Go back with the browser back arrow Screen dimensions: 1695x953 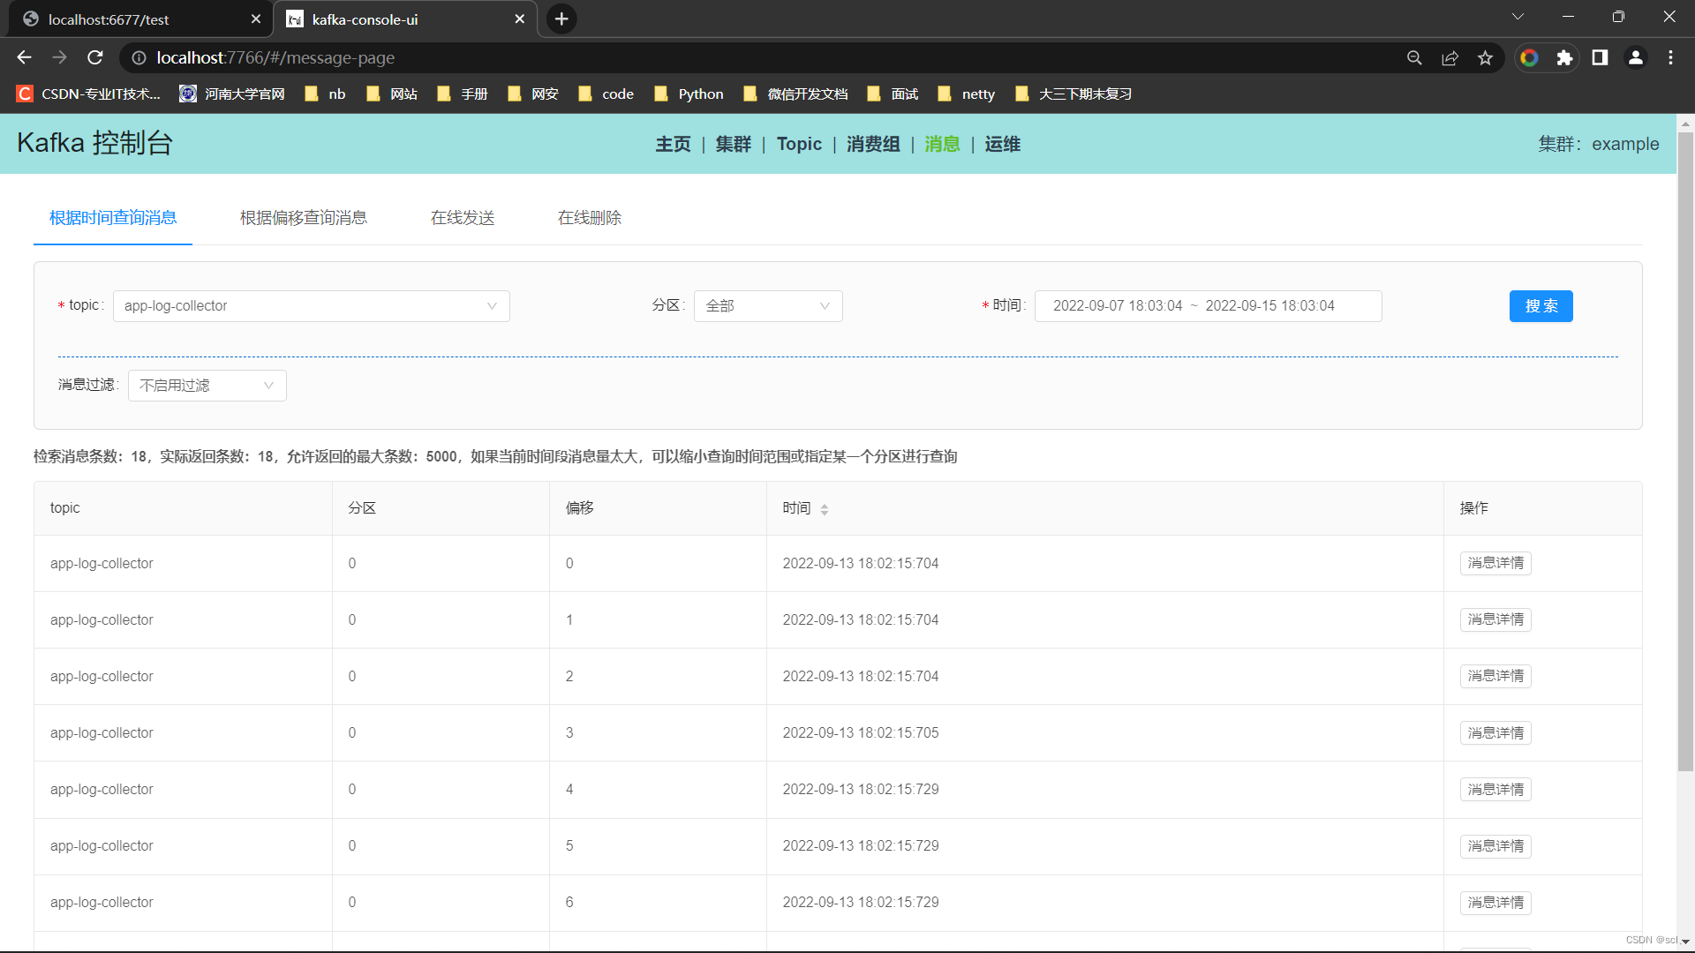click(x=24, y=57)
